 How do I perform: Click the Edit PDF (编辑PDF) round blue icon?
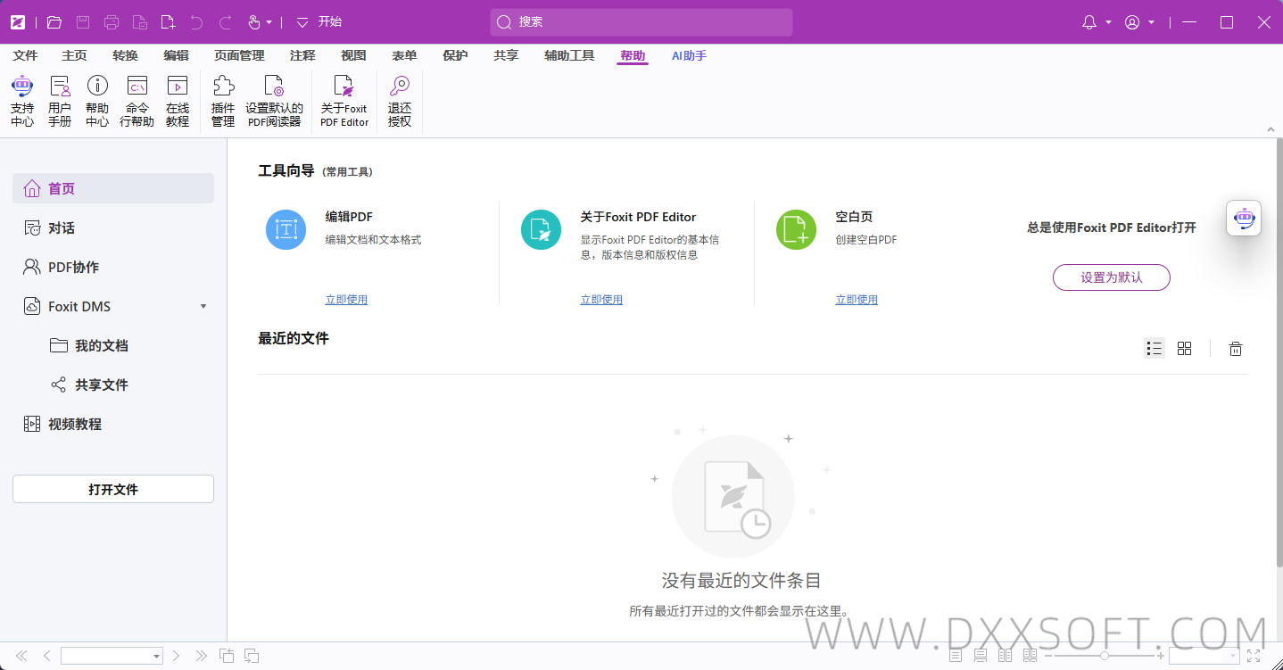pyautogui.click(x=286, y=229)
